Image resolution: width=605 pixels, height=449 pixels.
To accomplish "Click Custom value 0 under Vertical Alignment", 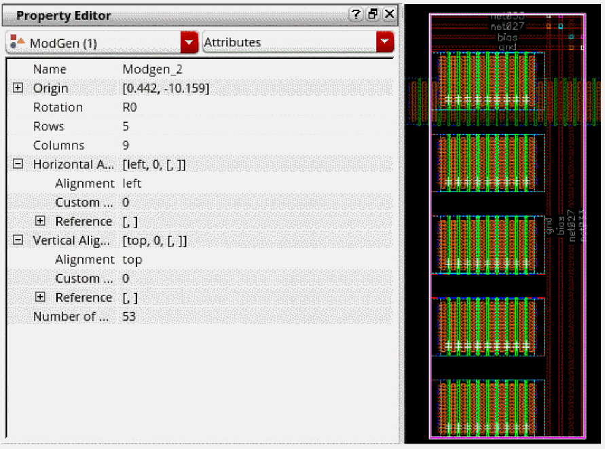I will pyautogui.click(x=126, y=279).
